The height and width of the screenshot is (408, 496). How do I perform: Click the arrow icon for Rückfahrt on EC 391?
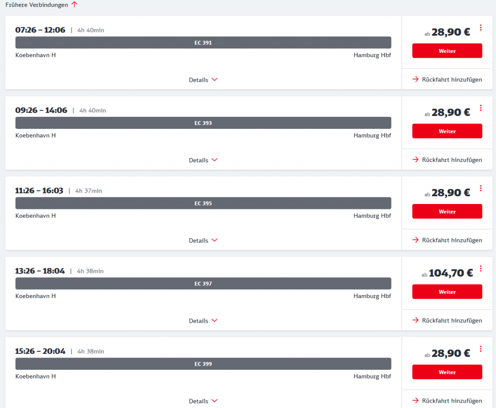point(415,79)
